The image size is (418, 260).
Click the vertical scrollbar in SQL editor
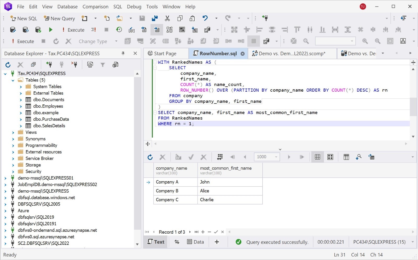coord(413,107)
